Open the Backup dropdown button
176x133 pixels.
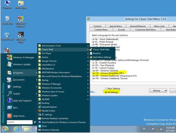158,91
